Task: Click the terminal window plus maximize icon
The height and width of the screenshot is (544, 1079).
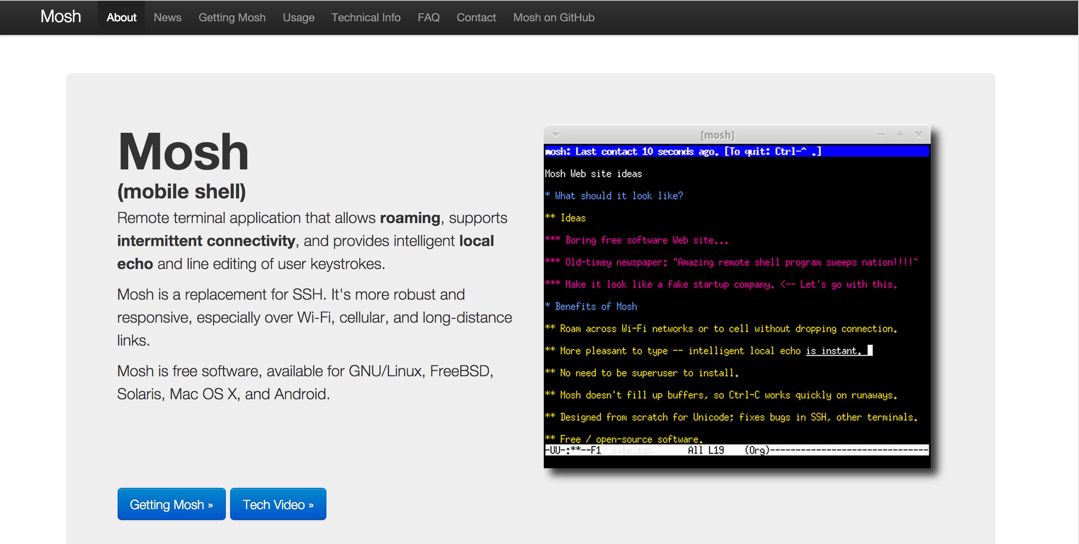Action: 900,135
